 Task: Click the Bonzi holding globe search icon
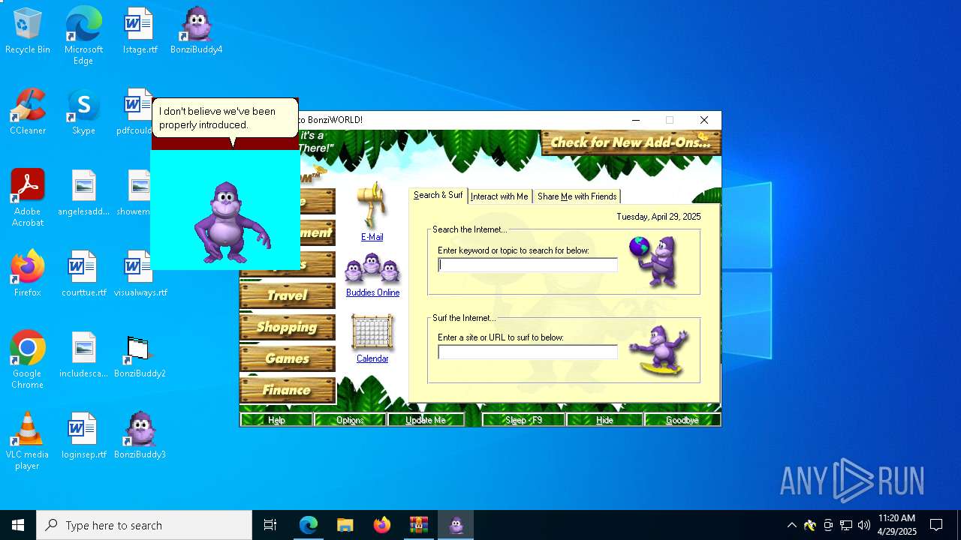pyautogui.click(x=655, y=261)
